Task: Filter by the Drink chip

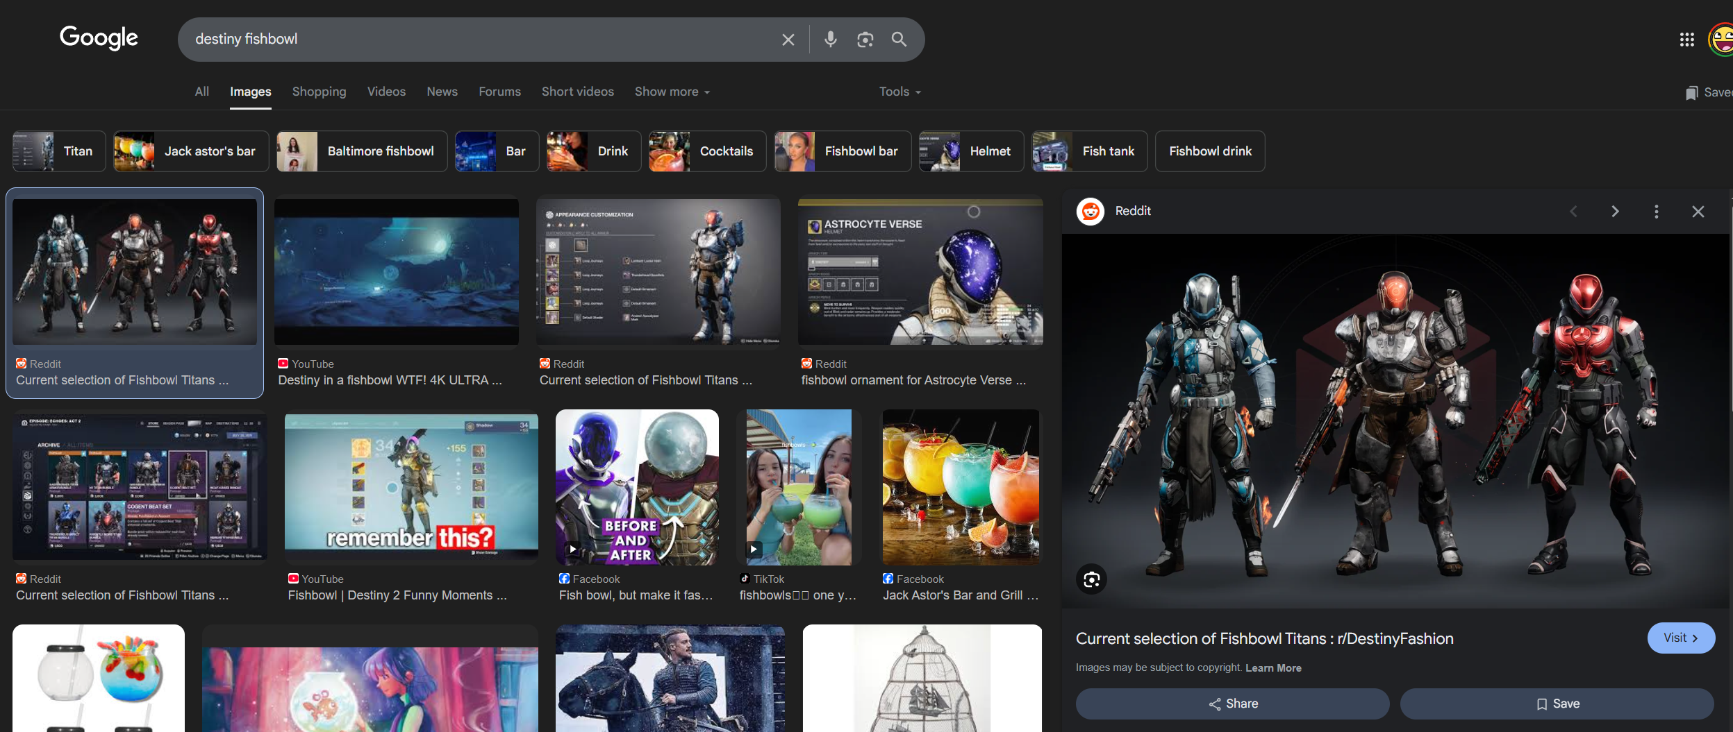Action: tap(593, 151)
